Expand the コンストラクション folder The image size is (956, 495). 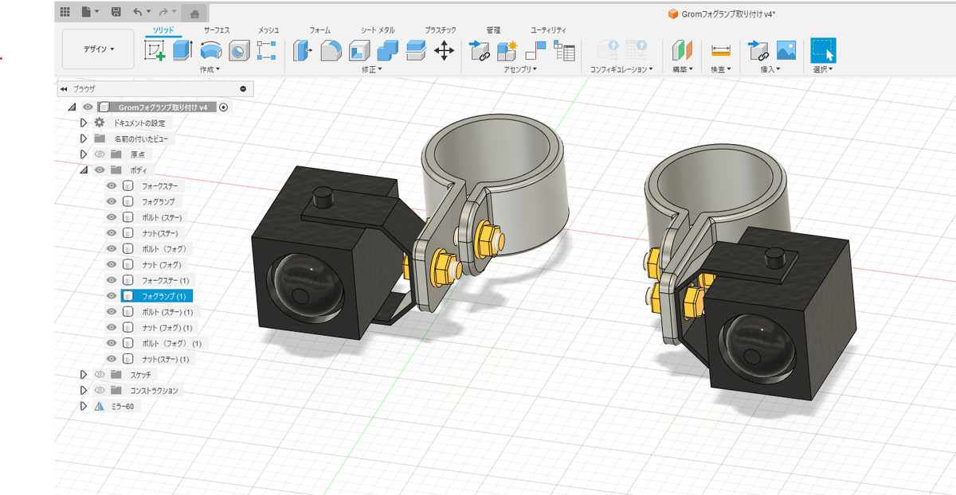pos(84,390)
